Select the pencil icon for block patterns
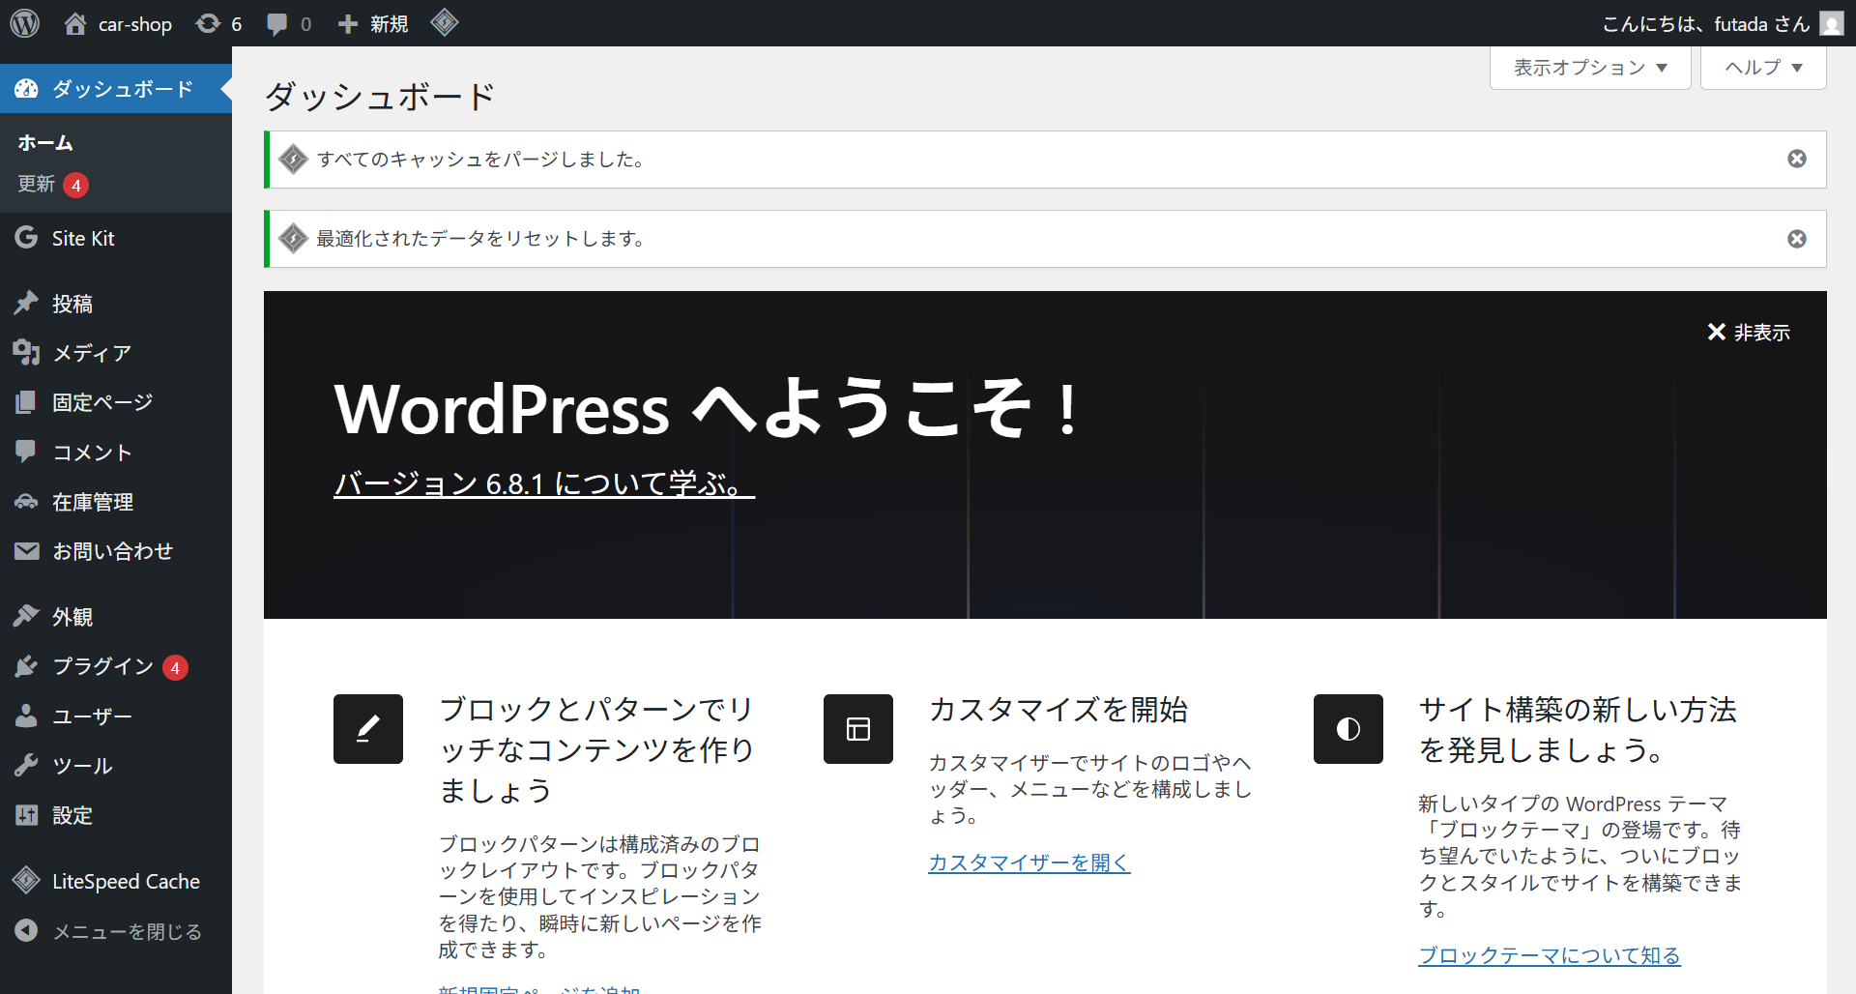The width and height of the screenshot is (1856, 994). tap(367, 729)
